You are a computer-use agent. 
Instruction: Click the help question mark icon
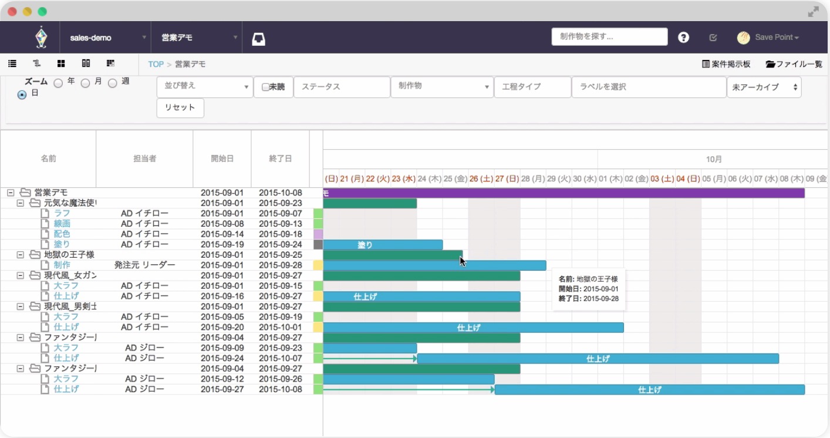pyautogui.click(x=683, y=38)
